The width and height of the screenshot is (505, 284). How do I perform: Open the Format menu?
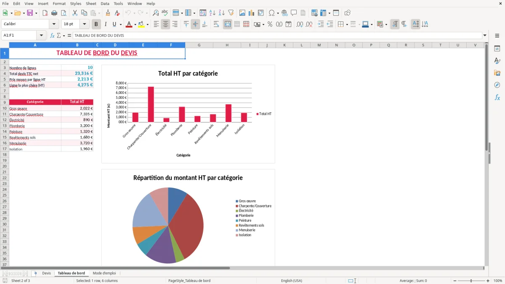(59, 3)
